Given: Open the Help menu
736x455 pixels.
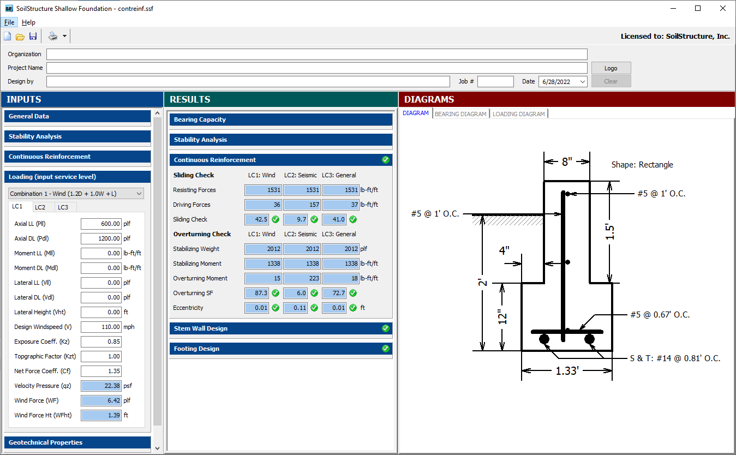Looking at the screenshot, I should (28, 22).
